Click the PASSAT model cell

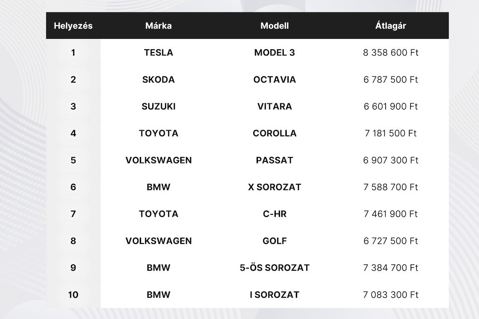(x=275, y=160)
